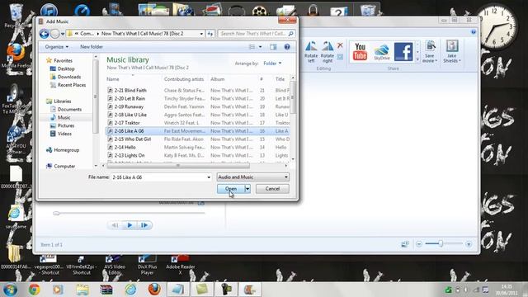Click the Cancel button
Viewport: 528px width, 297px height.
[x=272, y=189]
